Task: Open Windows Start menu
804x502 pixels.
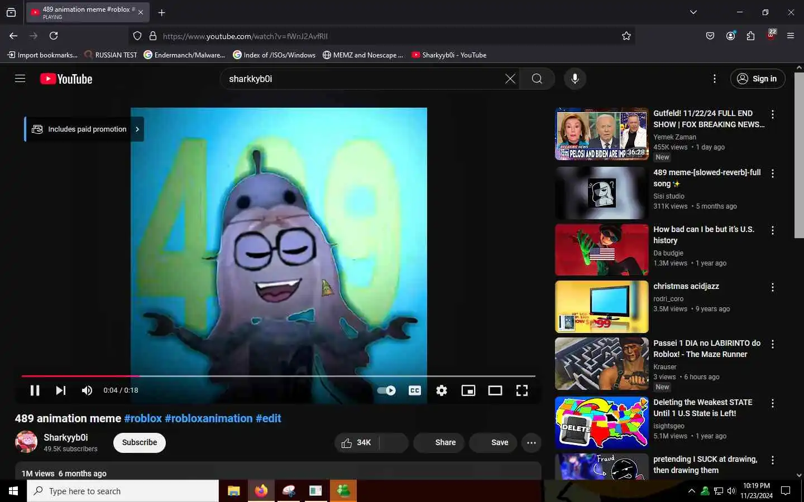Action: (13, 491)
